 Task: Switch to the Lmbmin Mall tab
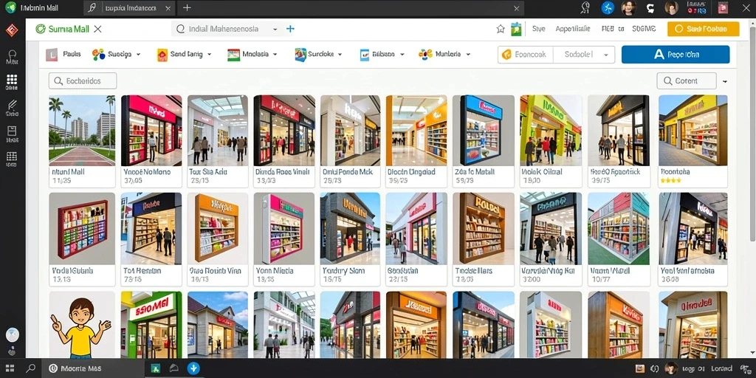click(40, 7)
